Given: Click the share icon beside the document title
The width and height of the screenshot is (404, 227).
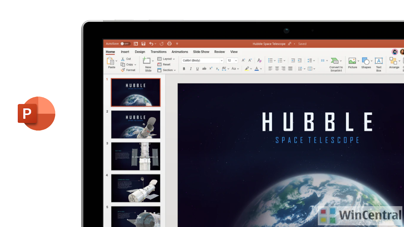Looking at the screenshot, I should [290, 44].
